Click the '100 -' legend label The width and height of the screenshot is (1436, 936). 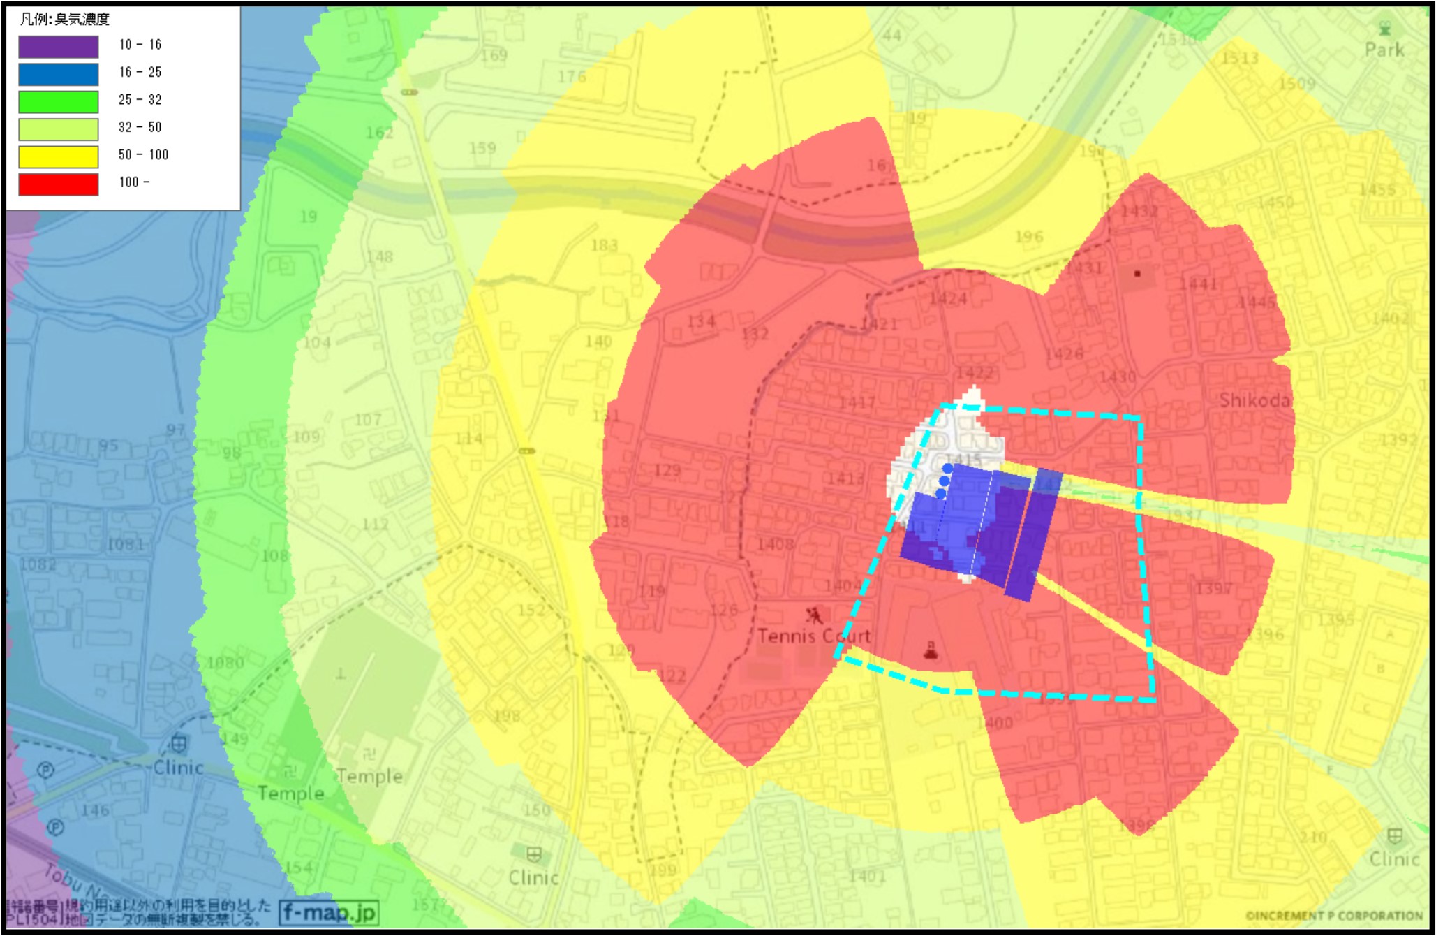tap(134, 182)
